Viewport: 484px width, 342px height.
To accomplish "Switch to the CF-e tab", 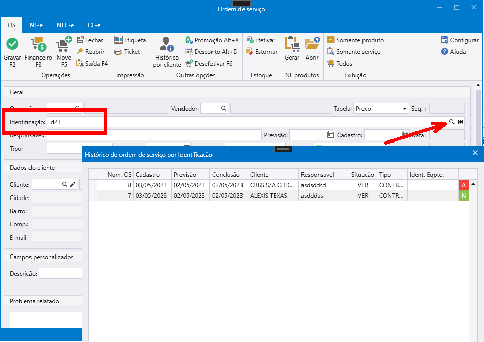I will [94, 25].
